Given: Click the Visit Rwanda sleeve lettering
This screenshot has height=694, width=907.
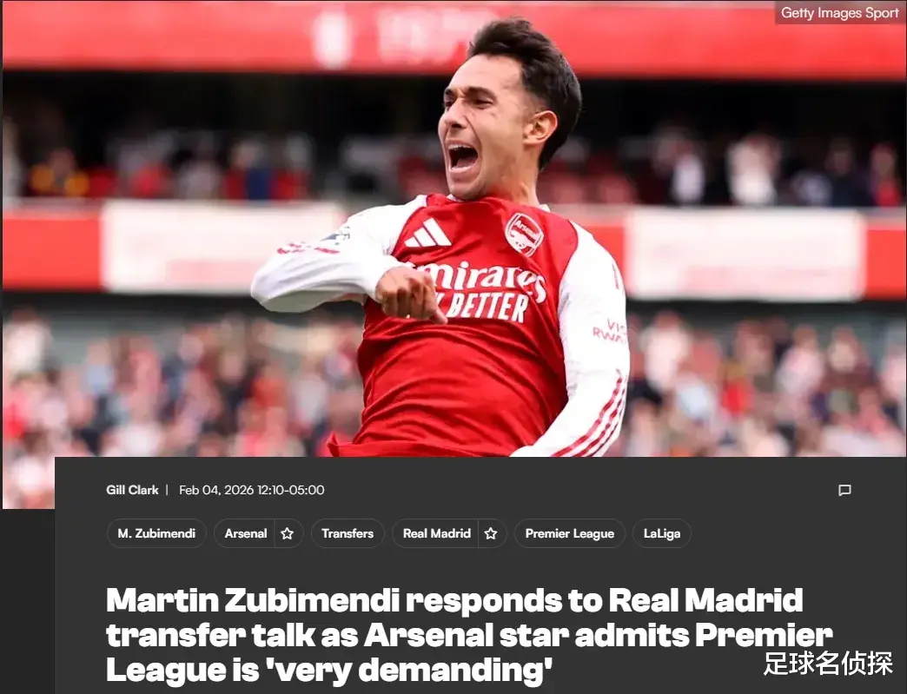Looking at the screenshot, I should tap(609, 330).
